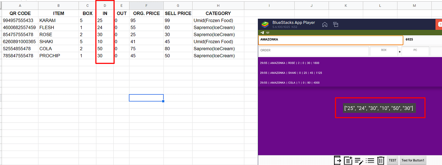Select column H header
The width and height of the screenshot is (442, 165).
[x=218, y=6]
